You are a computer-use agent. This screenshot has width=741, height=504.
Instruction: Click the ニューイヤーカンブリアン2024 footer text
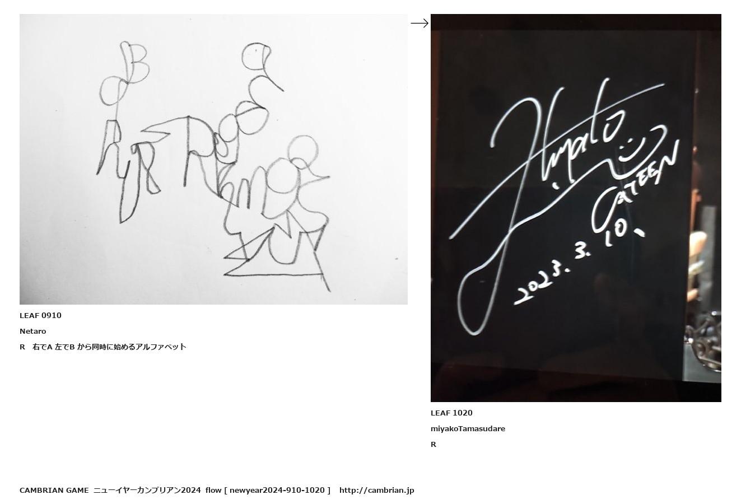[x=147, y=490]
